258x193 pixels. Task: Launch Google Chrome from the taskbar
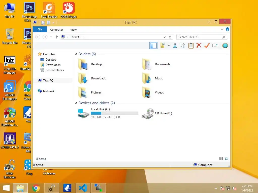(x=36, y=188)
